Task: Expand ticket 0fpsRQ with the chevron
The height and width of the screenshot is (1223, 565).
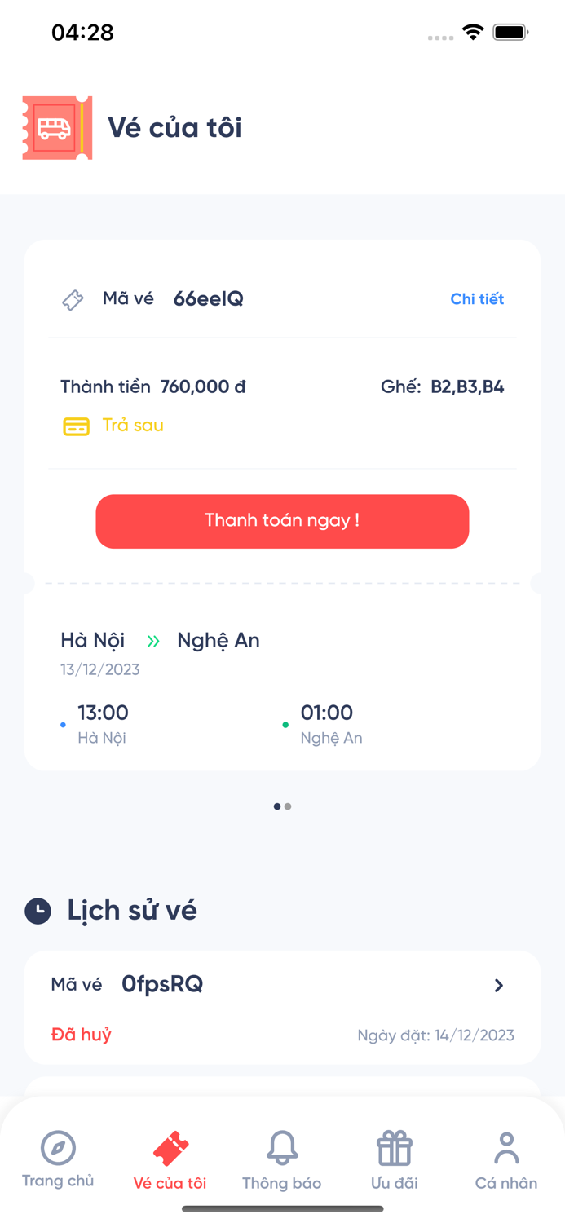Action: coord(499,985)
